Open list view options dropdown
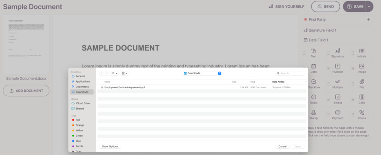 (x=114, y=73)
